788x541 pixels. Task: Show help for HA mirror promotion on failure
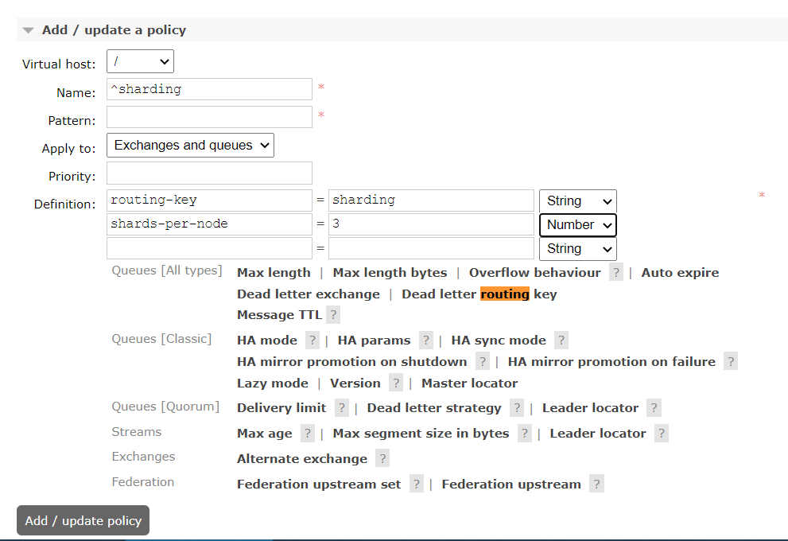point(731,362)
